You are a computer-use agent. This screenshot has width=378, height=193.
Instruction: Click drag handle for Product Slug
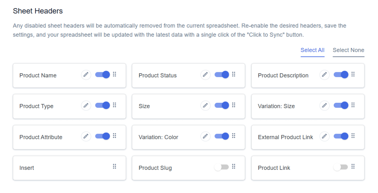(x=234, y=166)
